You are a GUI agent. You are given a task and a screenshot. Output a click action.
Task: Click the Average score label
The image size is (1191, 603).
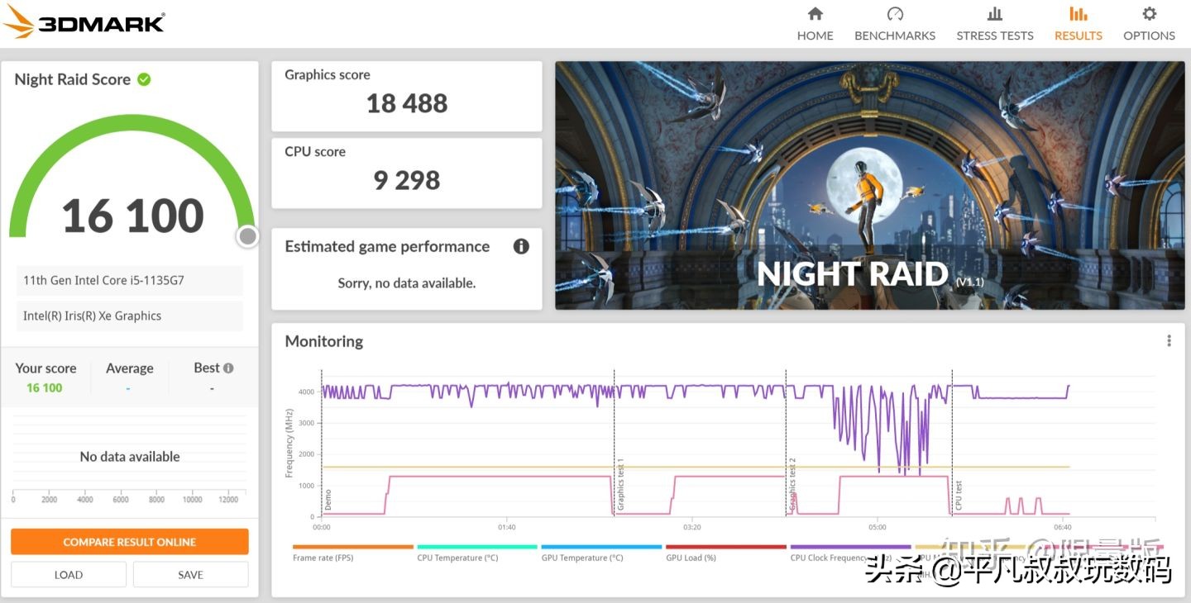point(130,368)
